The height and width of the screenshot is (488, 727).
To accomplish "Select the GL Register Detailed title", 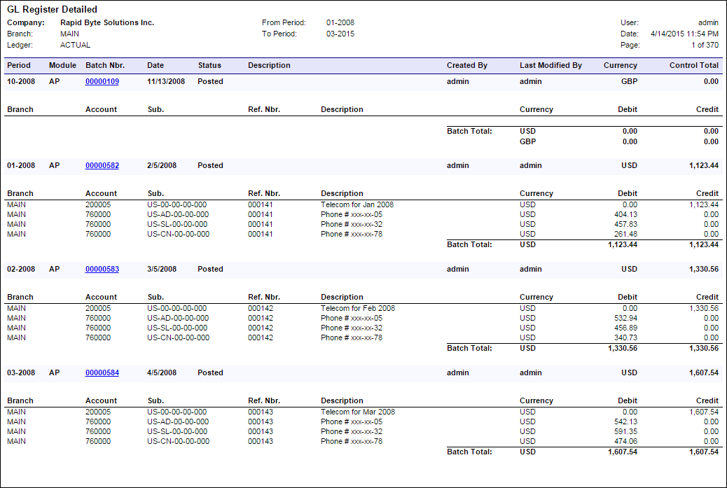I will (53, 10).
